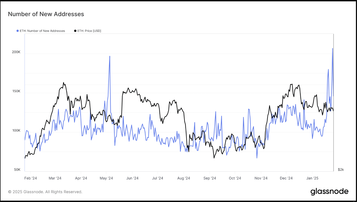Toggle the 'ETH: Price [USD]' legend label
The width and height of the screenshot is (357, 202).
coord(89,31)
